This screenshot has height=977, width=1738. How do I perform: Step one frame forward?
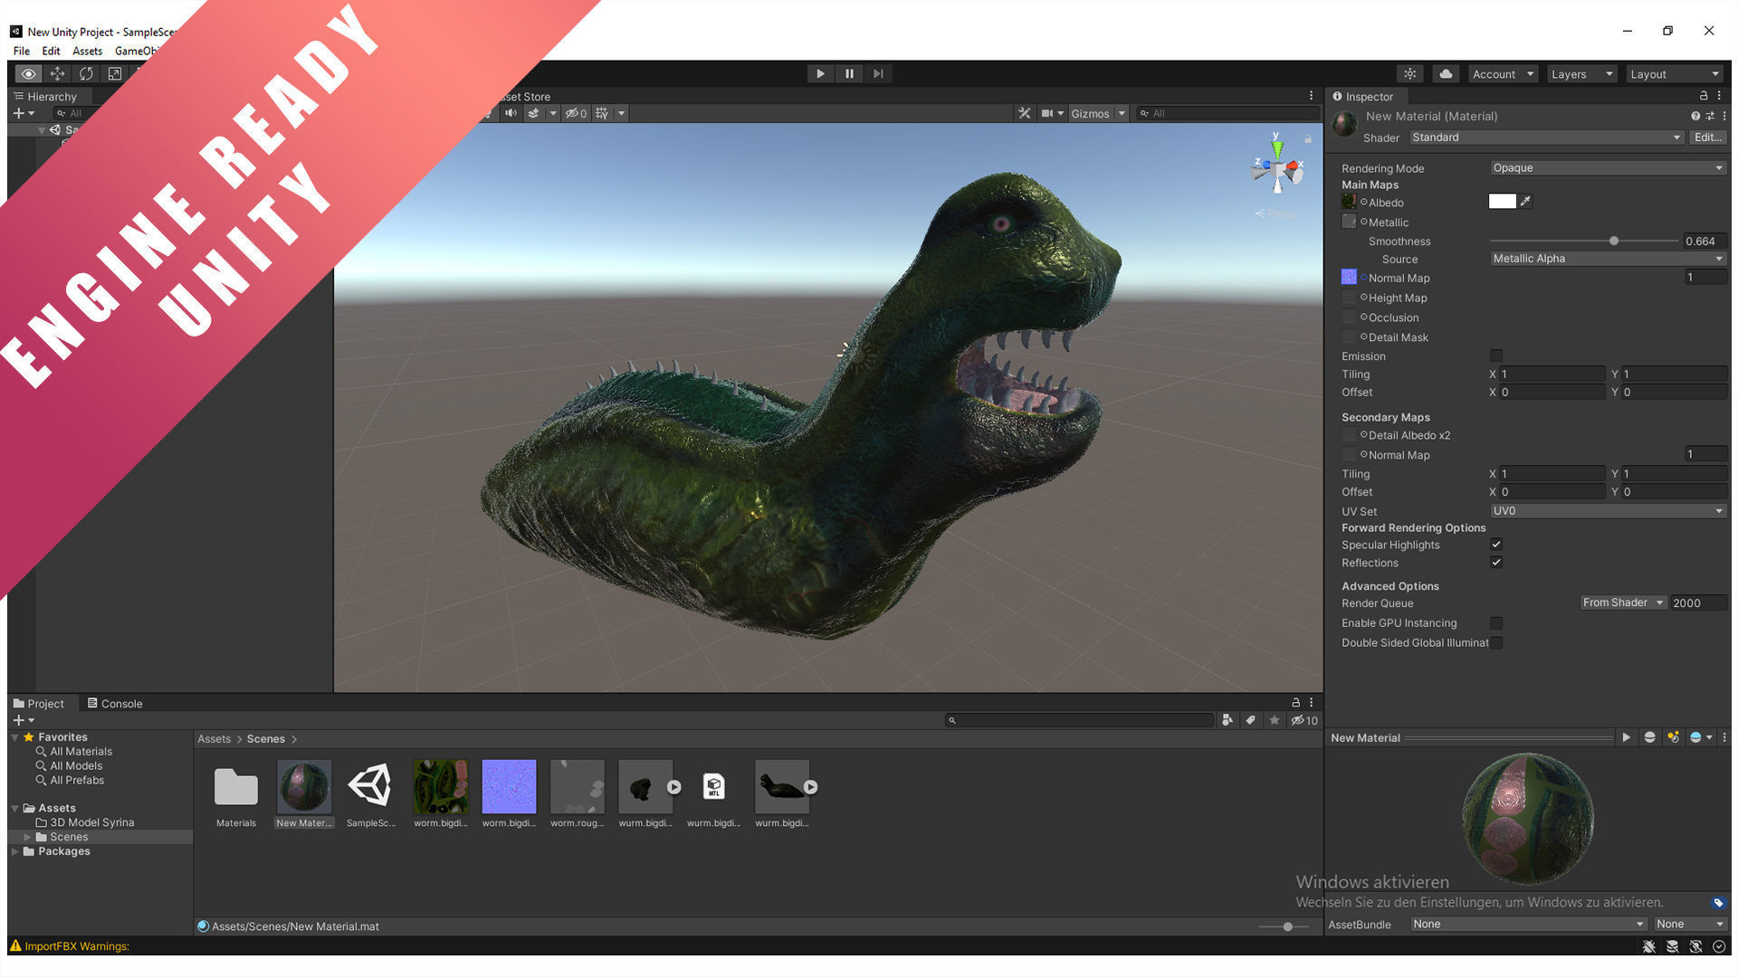point(878,74)
